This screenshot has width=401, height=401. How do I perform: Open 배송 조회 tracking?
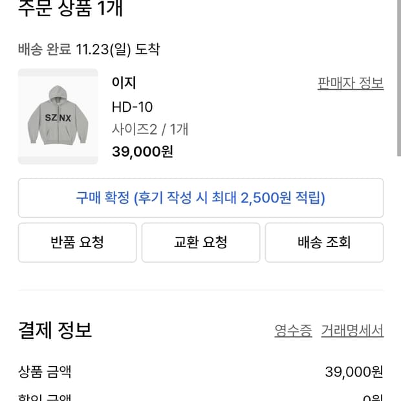tap(324, 243)
